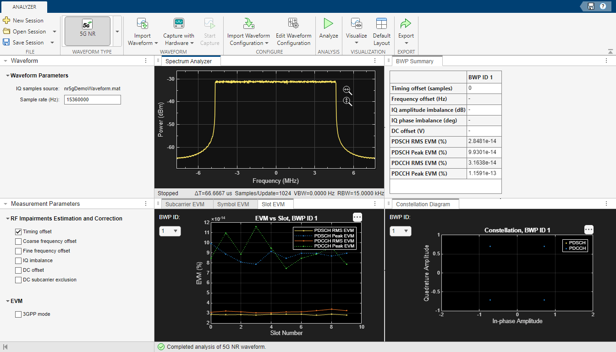616x352 pixels.
Task: Enable IQ imbalance checkbox
Action: point(18,261)
